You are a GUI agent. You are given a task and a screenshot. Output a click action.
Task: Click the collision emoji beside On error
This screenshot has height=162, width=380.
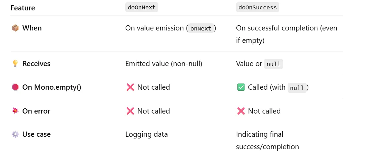click(x=15, y=111)
